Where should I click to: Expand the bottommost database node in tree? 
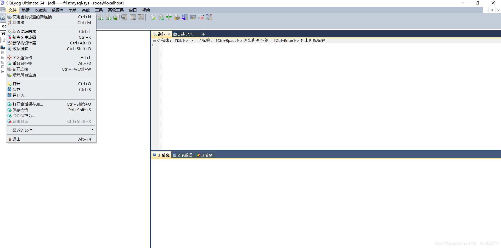point(3,71)
